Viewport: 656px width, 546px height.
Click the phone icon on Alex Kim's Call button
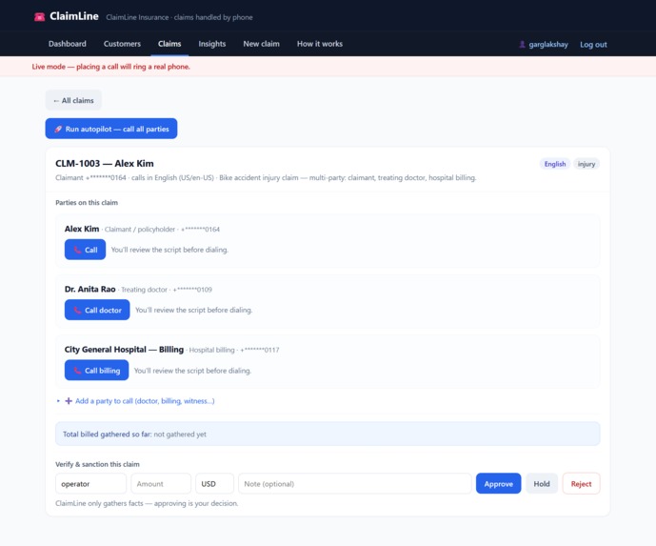coord(77,250)
